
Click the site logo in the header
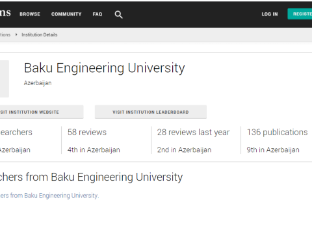coord(5,14)
